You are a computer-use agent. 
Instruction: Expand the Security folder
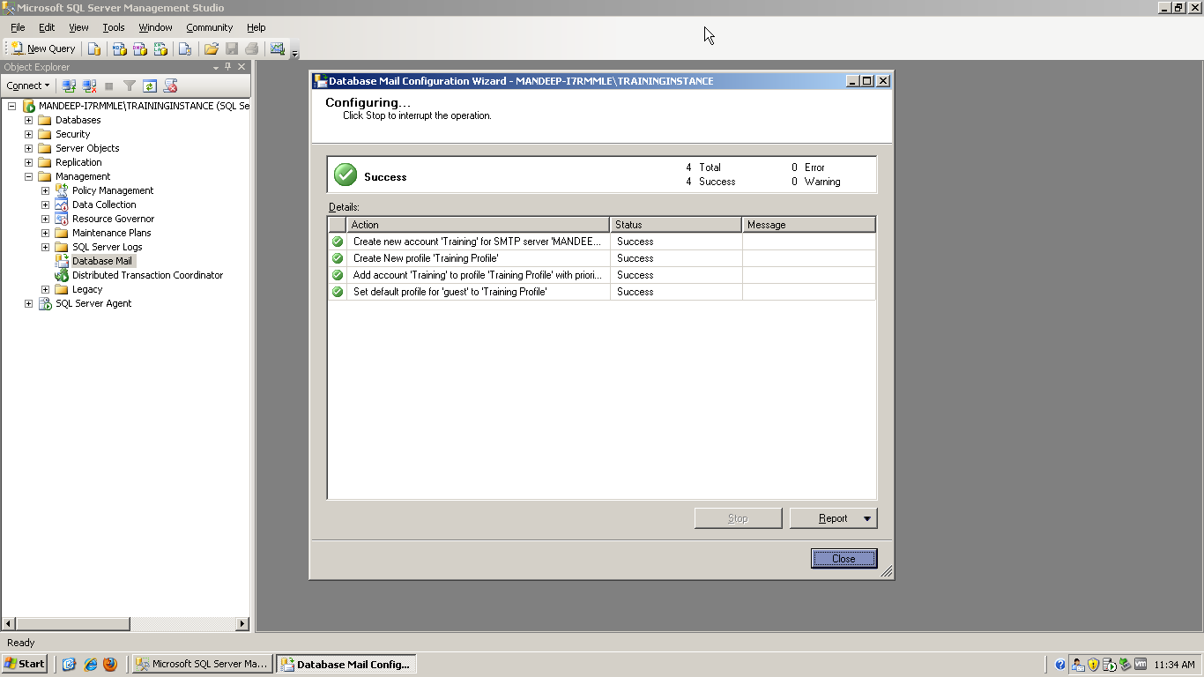pos(29,134)
